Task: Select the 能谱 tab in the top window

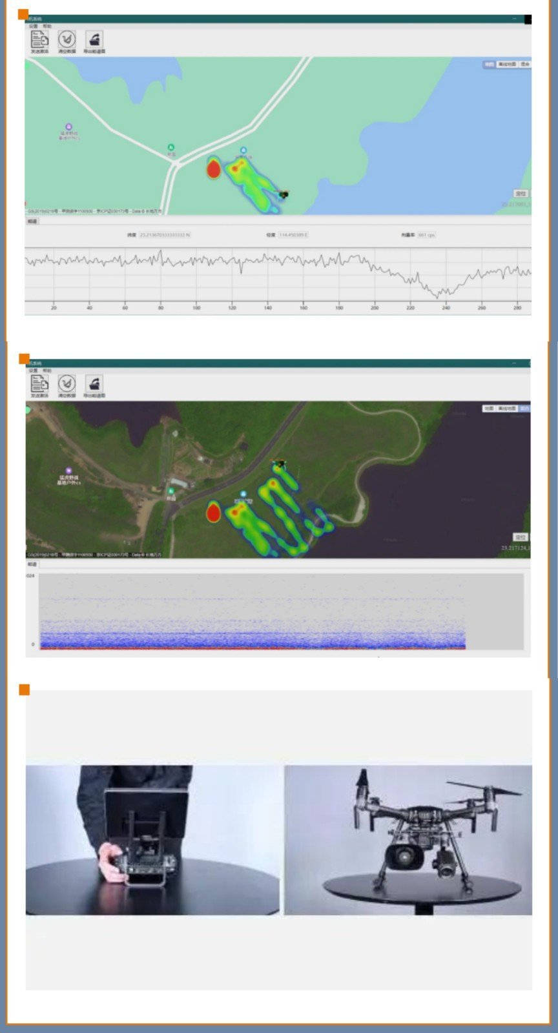Action: [x=32, y=221]
